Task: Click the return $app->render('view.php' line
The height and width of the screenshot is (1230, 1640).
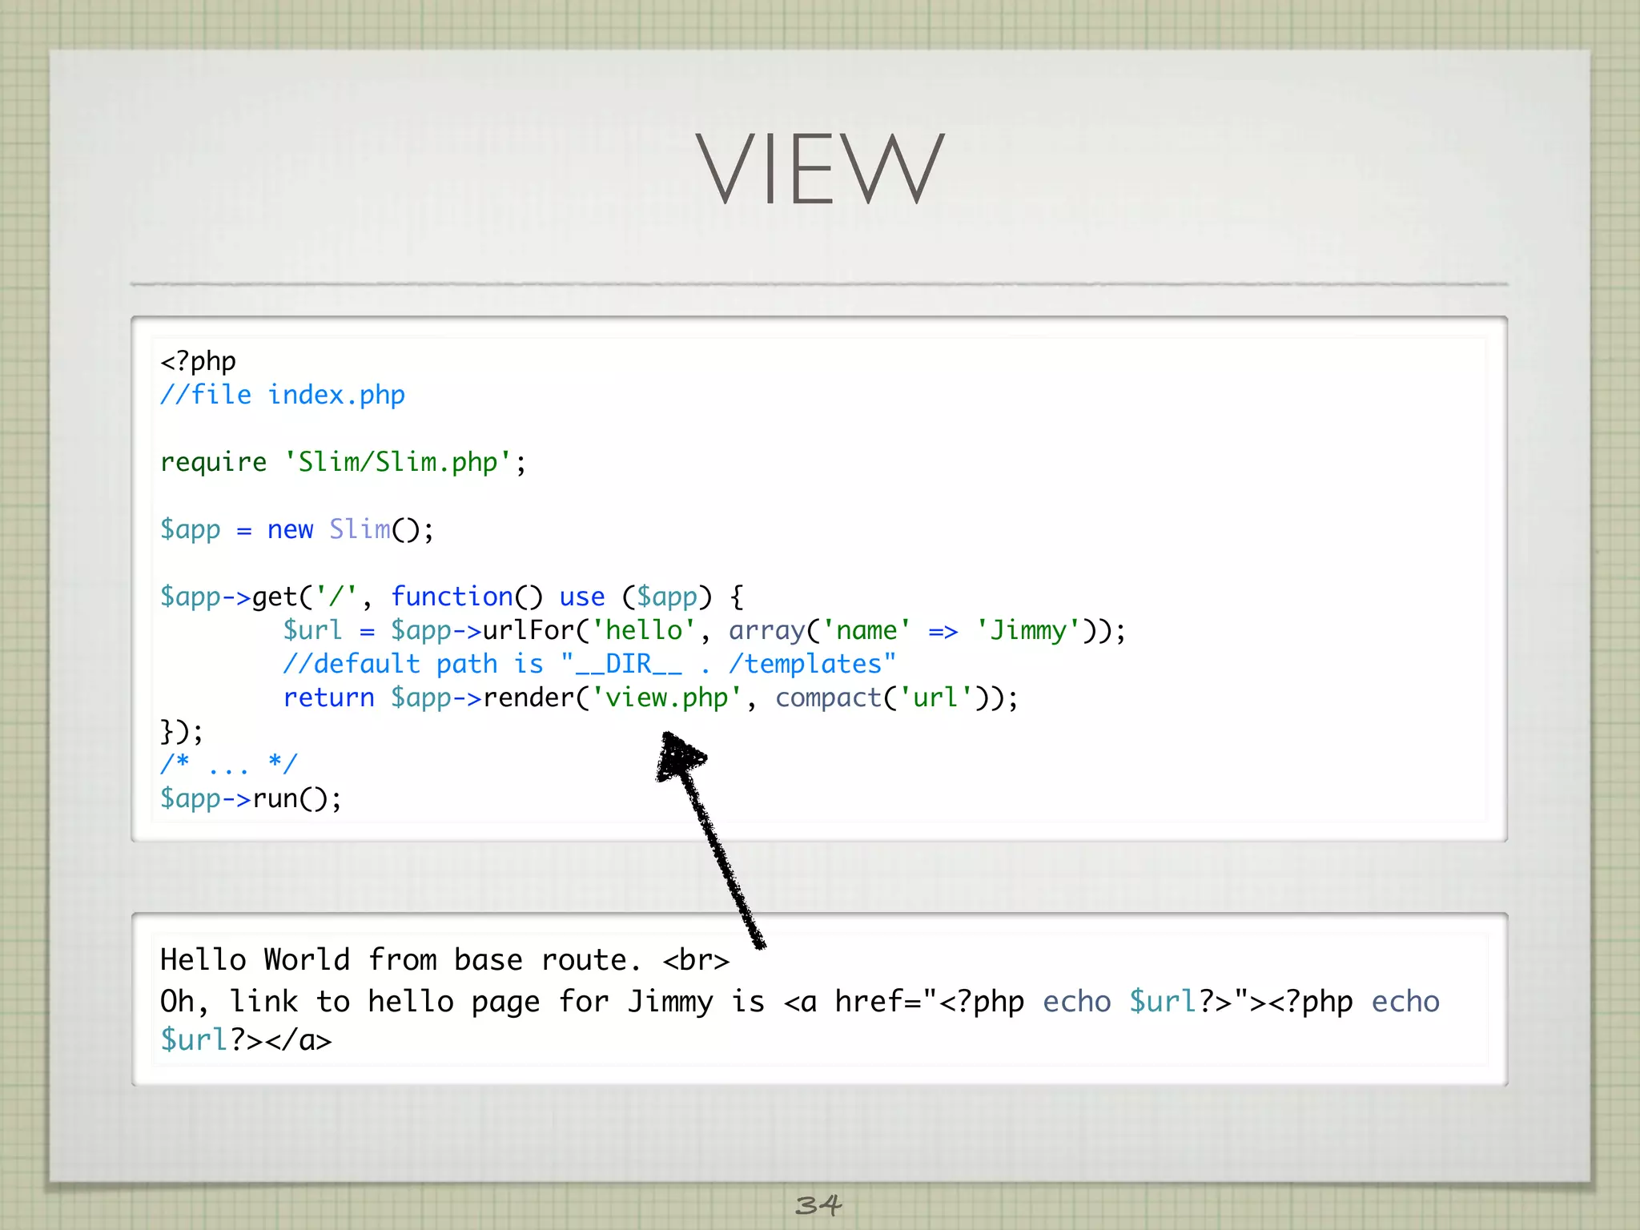Action: point(650,697)
